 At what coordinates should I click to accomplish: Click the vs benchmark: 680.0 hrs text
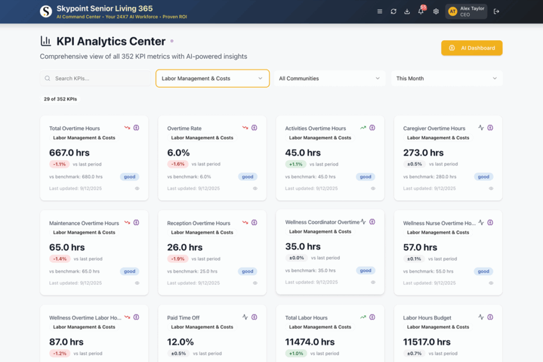click(76, 177)
